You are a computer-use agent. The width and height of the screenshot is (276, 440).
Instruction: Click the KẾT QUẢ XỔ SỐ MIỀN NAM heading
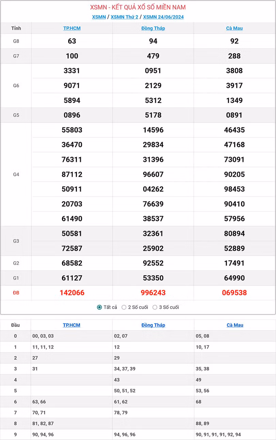(138, 7)
